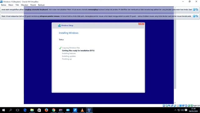The height and width of the screenshot is (113, 200).
Task: Click the hard disk activity indicator
Action: click(x=164, y=106)
